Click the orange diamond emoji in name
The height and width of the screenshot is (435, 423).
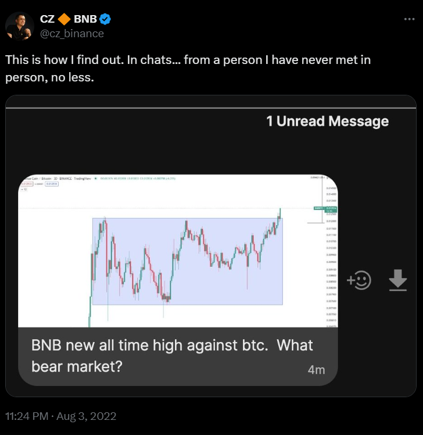click(64, 19)
